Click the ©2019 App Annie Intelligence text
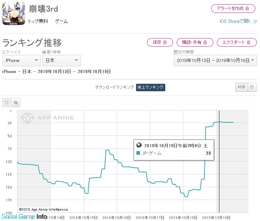 (43, 210)
